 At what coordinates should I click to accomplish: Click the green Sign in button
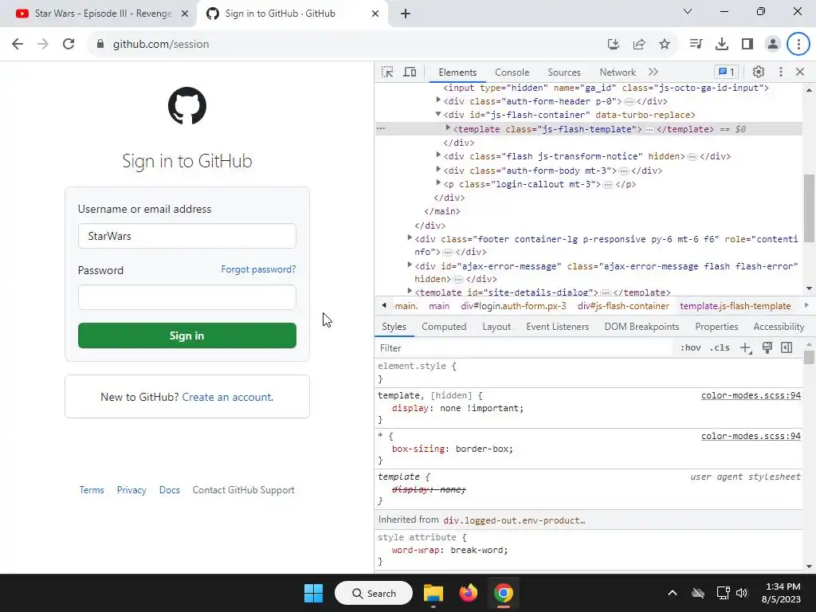pos(186,335)
